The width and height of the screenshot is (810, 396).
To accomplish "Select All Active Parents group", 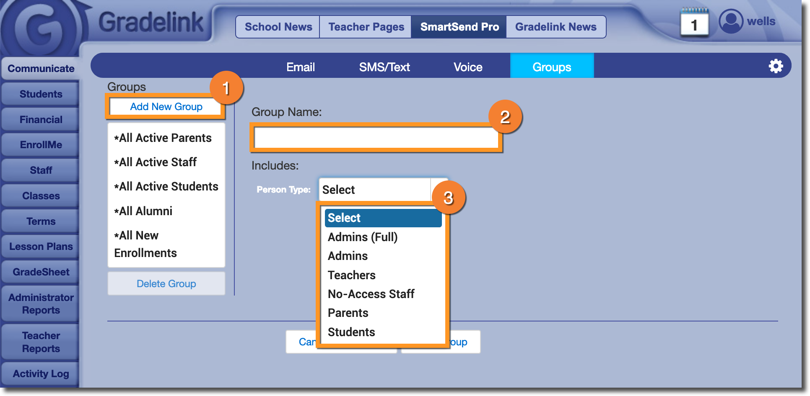I will point(165,138).
